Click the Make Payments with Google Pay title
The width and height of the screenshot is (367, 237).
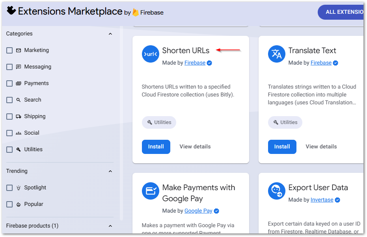pyautogui.click(x=199, y=193)
